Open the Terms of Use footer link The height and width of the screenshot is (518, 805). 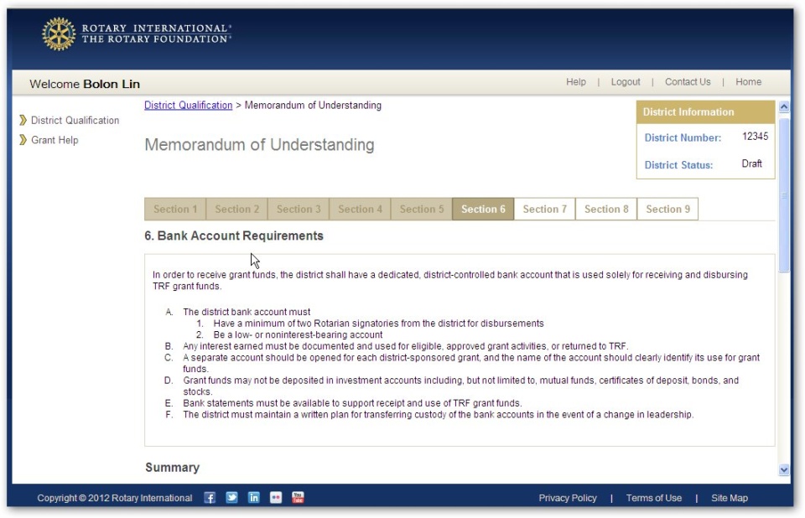click(x=653, y=498)
